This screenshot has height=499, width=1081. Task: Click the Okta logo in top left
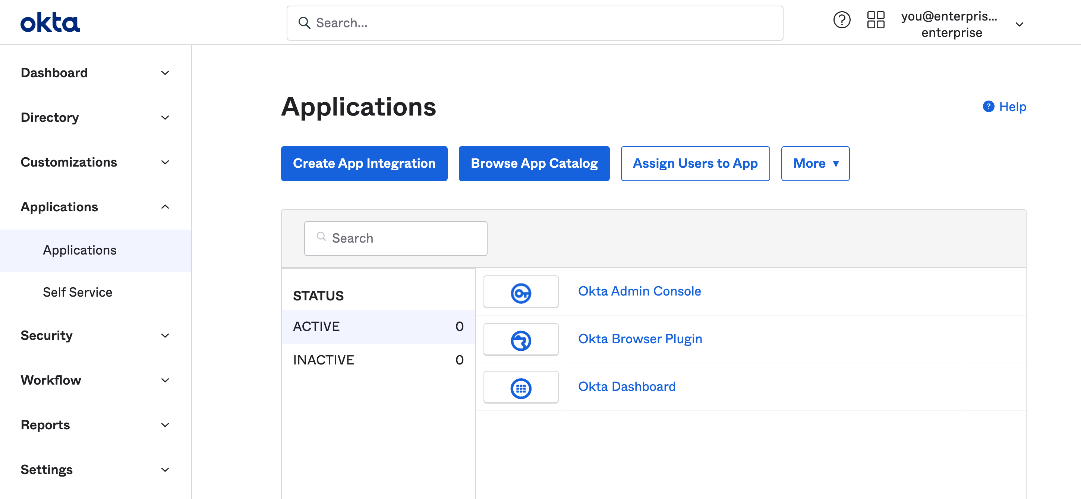[x=50, y=22]
